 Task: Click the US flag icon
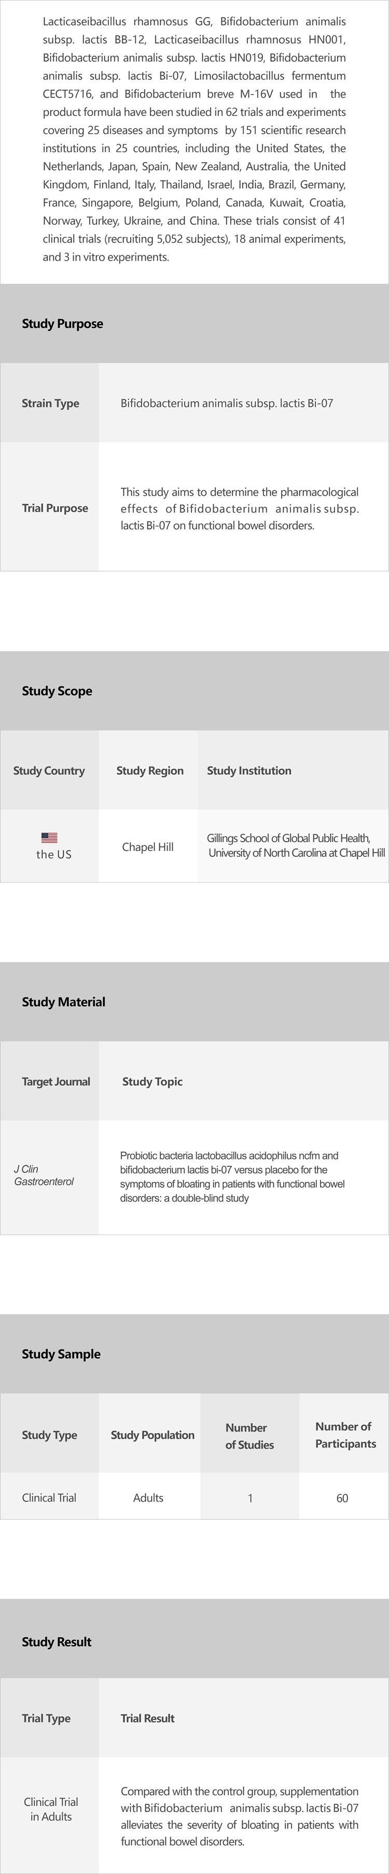tap(49, 838)
